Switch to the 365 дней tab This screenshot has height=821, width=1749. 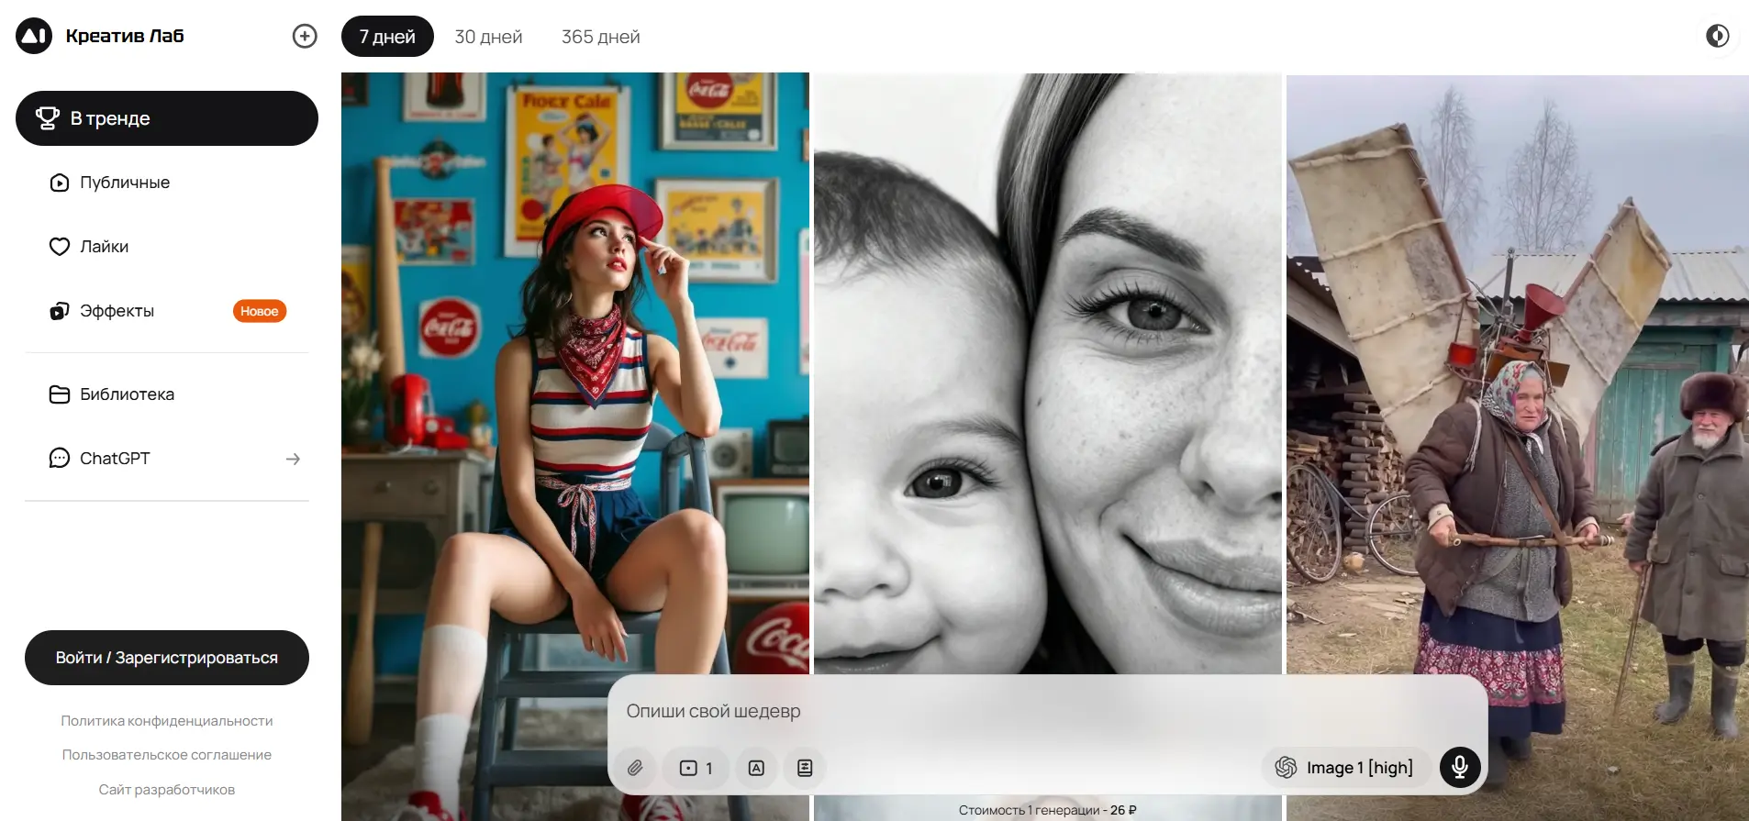click(600, 37)
